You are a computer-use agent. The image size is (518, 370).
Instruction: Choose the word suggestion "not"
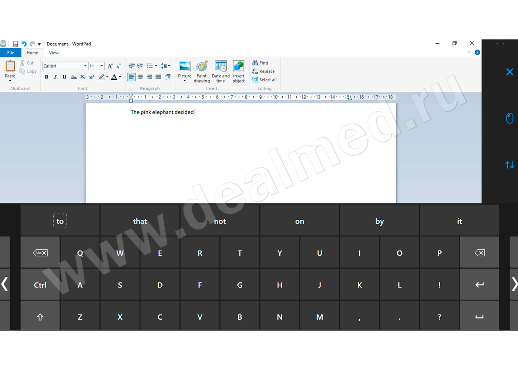(220, 221)
